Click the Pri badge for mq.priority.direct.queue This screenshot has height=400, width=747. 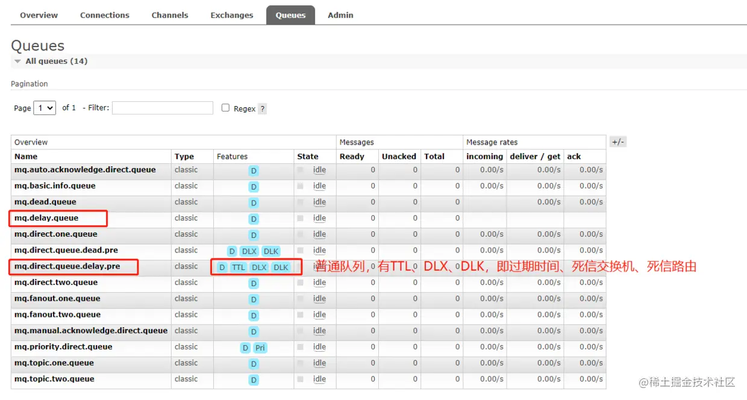coord(260,348)
